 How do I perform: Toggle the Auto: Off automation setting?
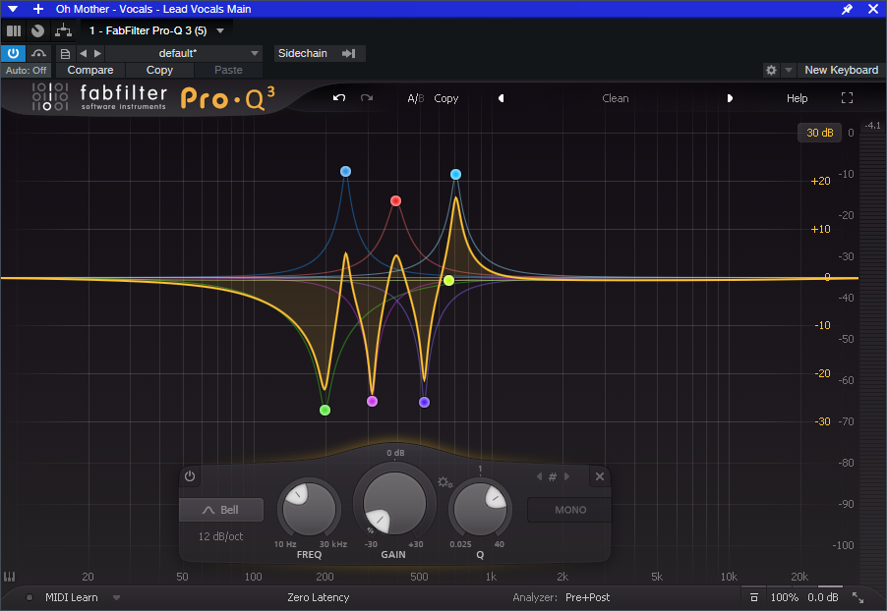26,70
